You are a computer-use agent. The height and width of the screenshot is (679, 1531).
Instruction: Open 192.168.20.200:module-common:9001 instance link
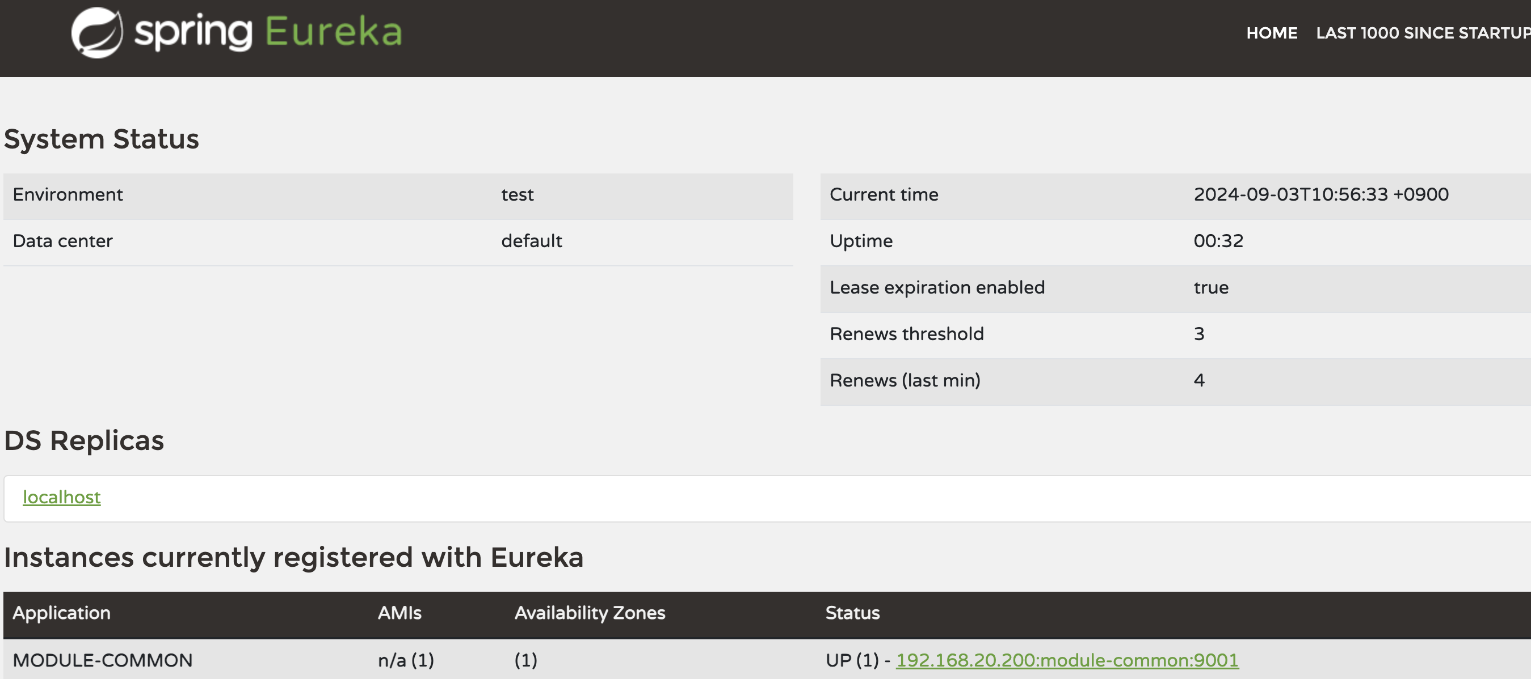[1067, 659]
